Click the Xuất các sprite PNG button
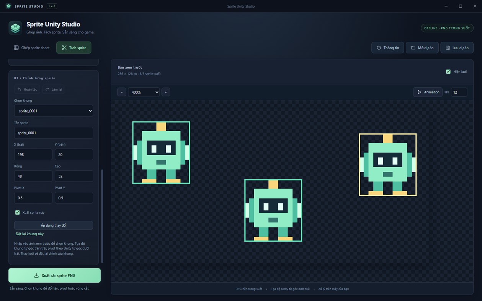This screenshot has height=301, width=482. [55, 275]
